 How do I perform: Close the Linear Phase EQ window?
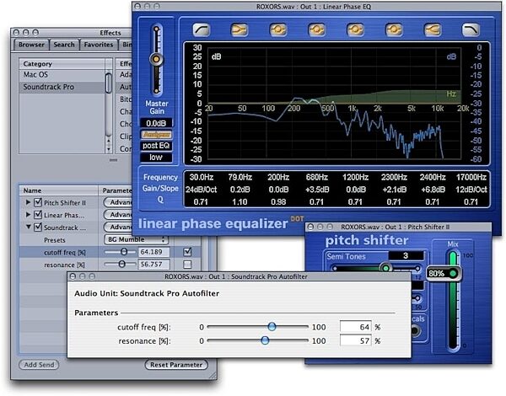pyautogui.click(x=137, y=7)
